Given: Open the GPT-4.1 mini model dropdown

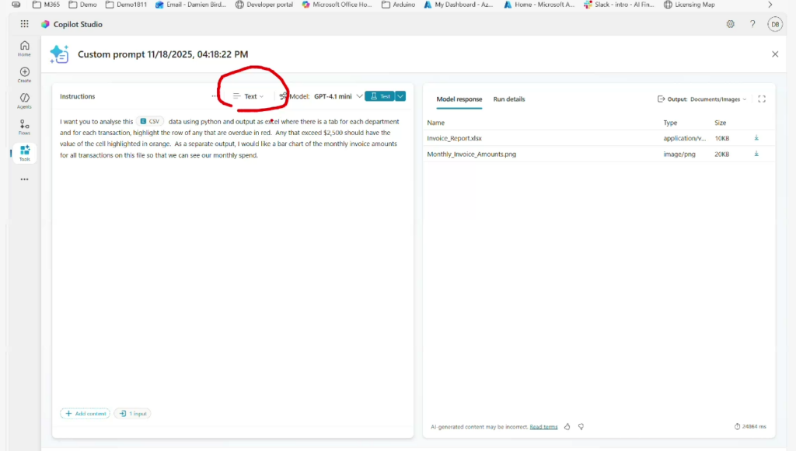Looking at the screenshot, I should (337, 96).
